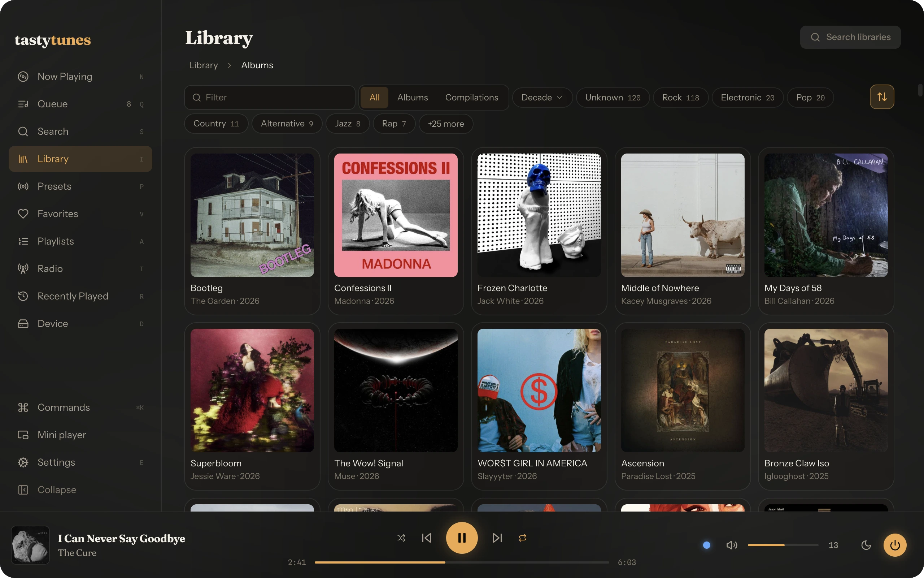Go to Library breadcrumb link
This screenshot has height=578, width=924.
click(x=204, y=65)
